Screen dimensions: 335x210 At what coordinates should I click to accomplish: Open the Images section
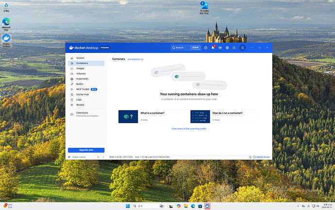(x=86, y=68)
